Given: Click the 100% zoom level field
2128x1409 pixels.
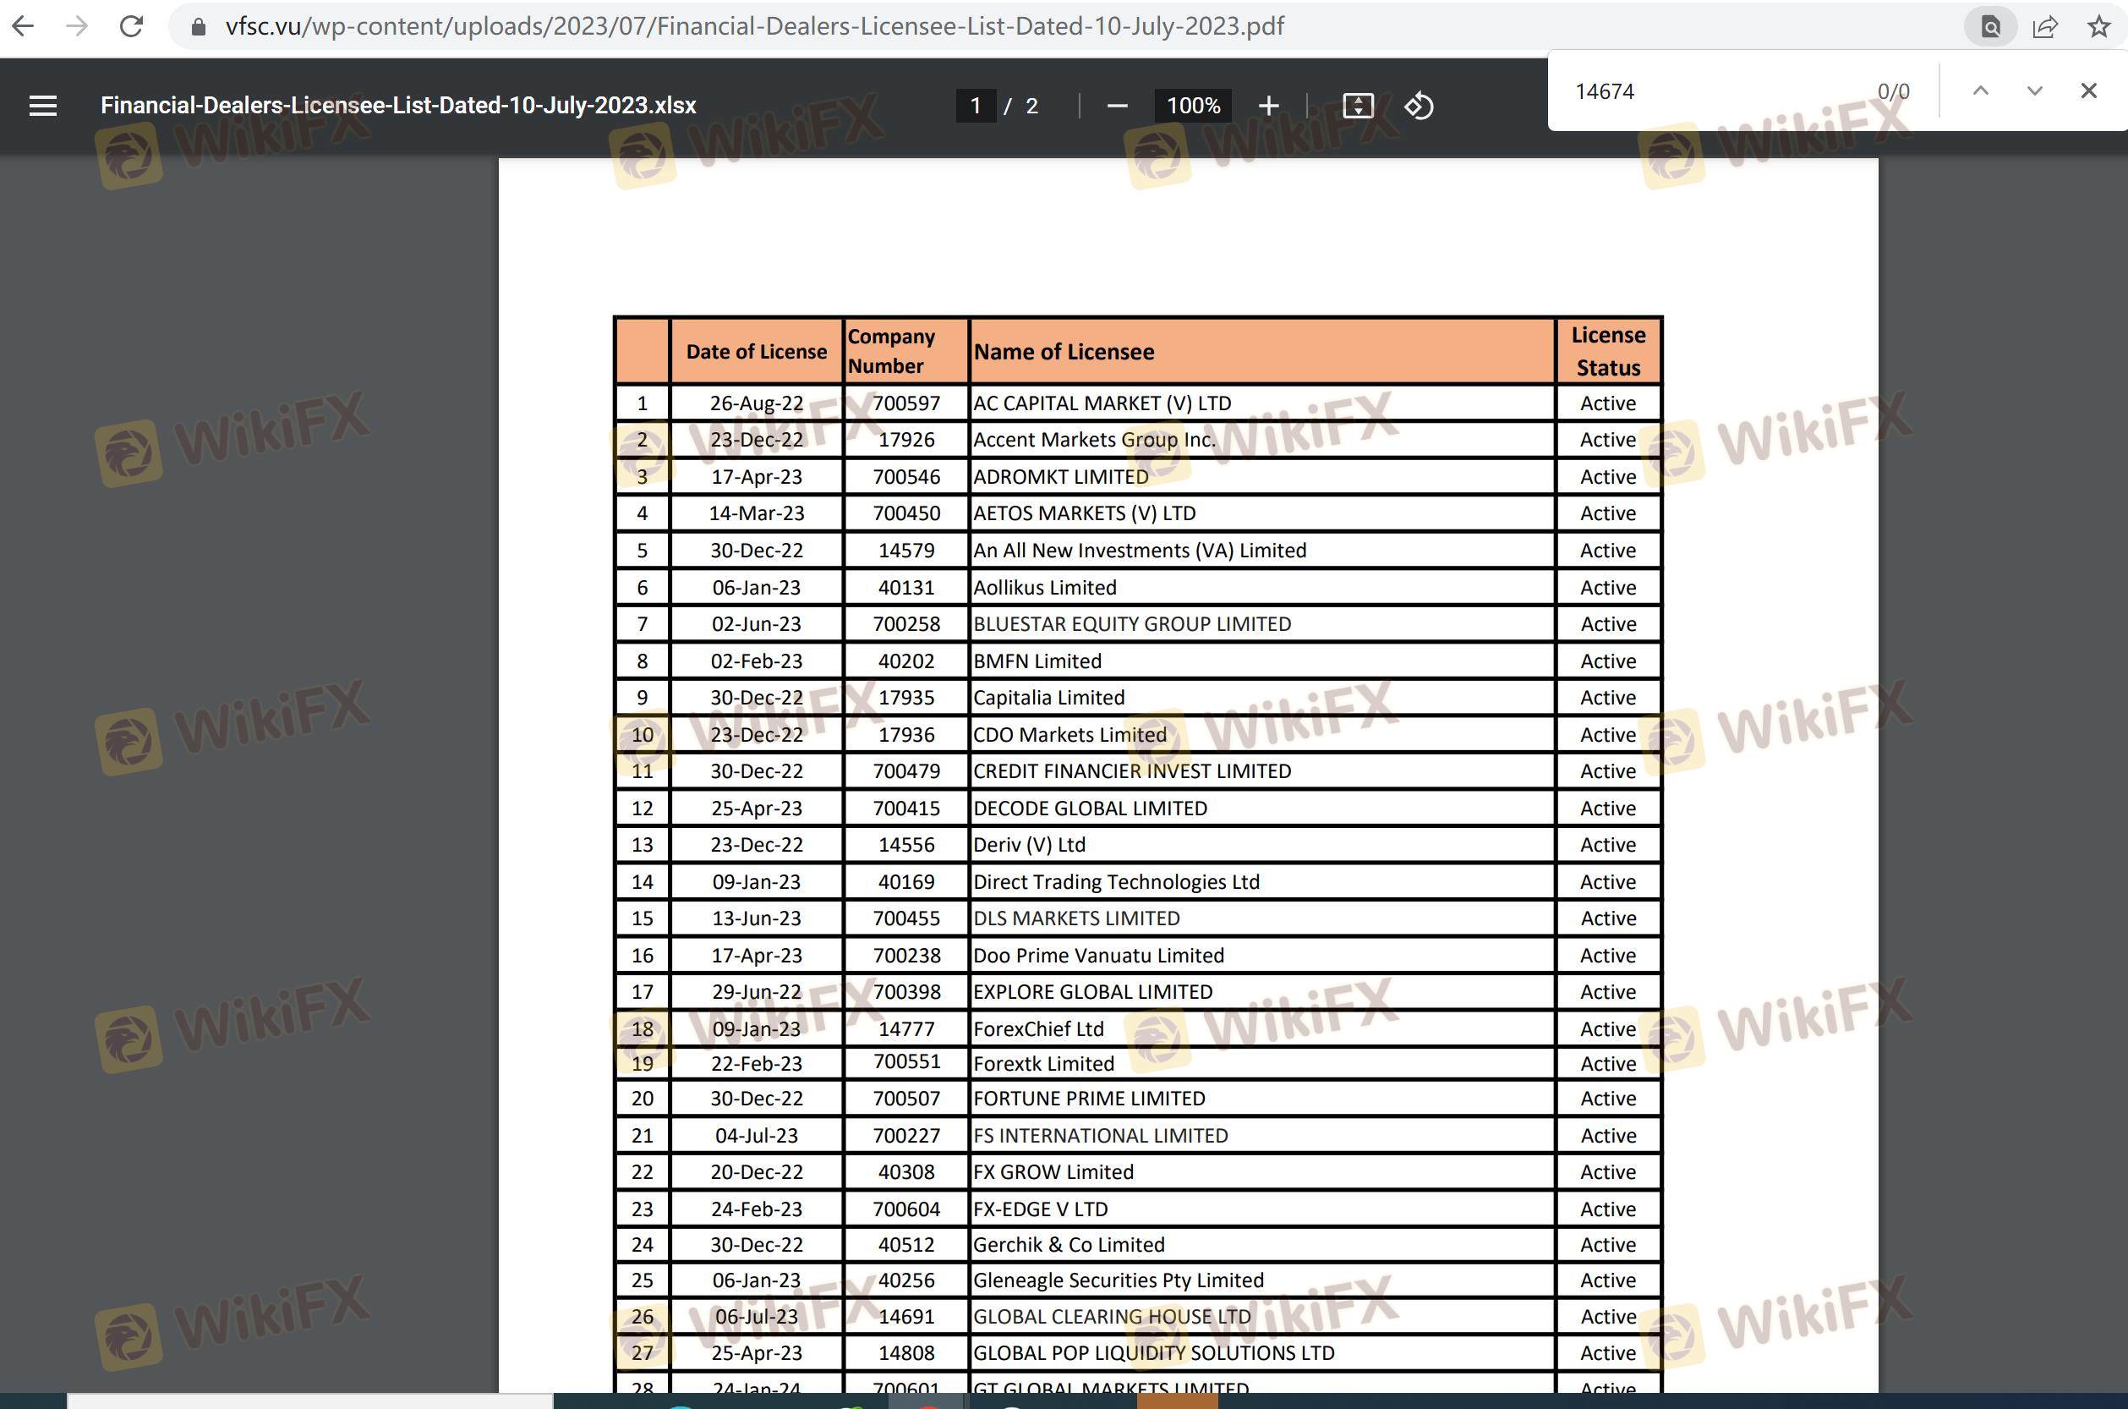Looking at the screenshot, I should point(1193,106).
